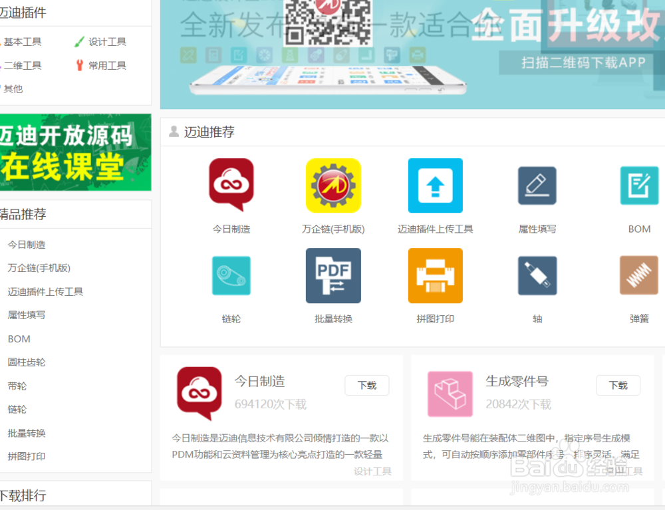Open the 今日制造 red cloud icon in 迈迪推荐
This screenshot has width=665, height=510.
[231, 185]
